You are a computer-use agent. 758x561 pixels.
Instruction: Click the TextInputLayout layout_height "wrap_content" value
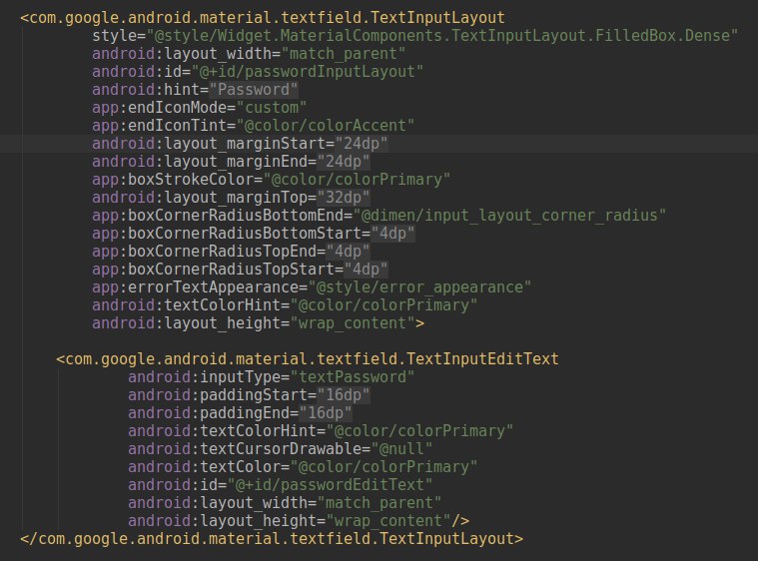point(353,323)
